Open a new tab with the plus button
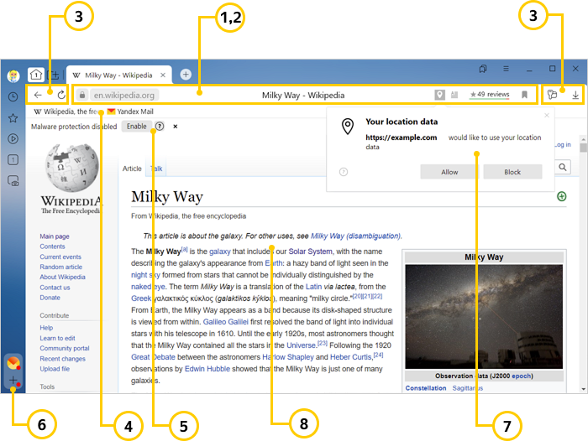The image size is (588, 441). click(186, 74)
